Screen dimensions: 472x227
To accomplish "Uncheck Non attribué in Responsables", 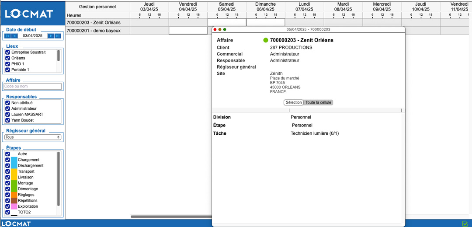I will pos(8,103).
